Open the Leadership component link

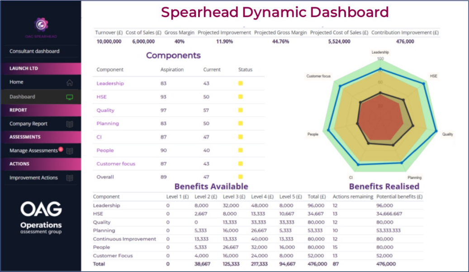(110, 83)
